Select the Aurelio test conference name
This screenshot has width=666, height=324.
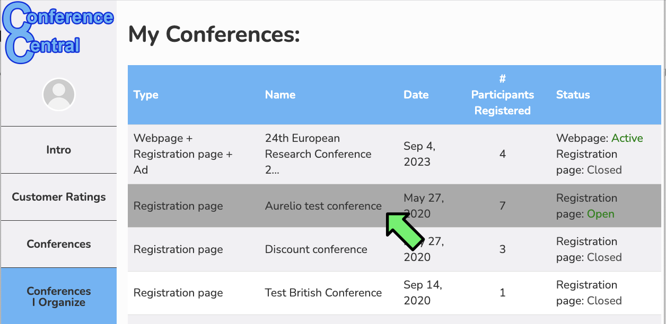323,206
